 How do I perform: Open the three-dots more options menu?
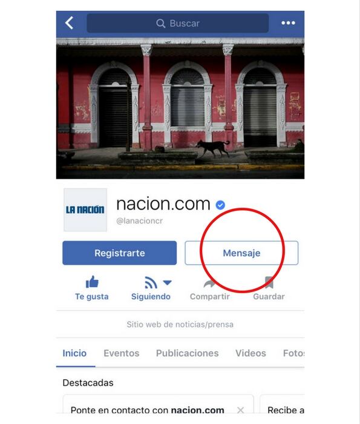(288, 23)
